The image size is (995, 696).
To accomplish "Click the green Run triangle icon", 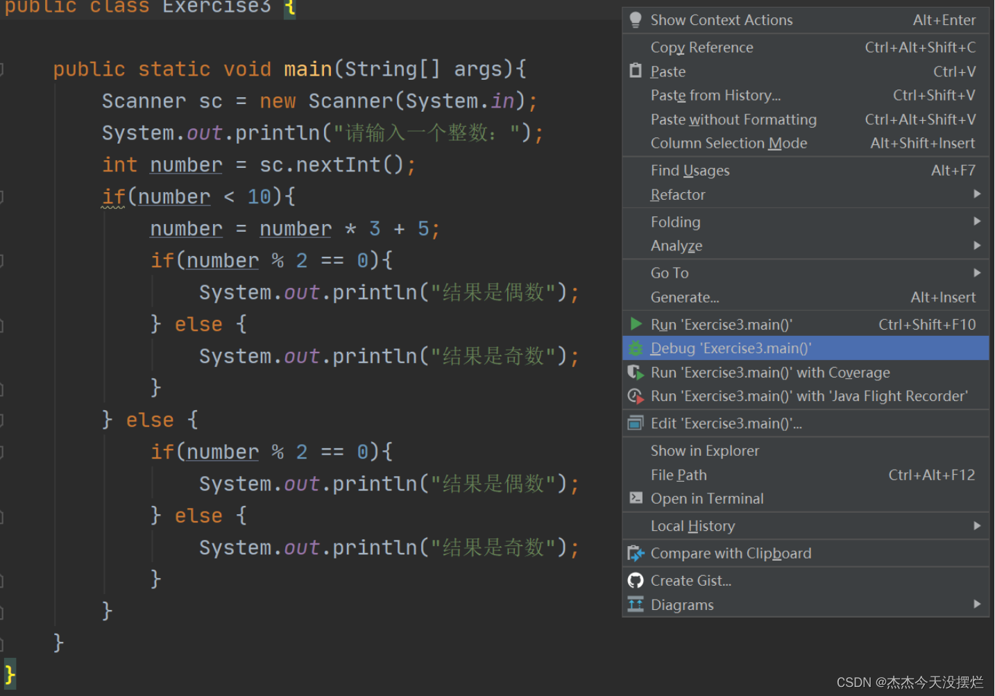I will pos(636,324).
